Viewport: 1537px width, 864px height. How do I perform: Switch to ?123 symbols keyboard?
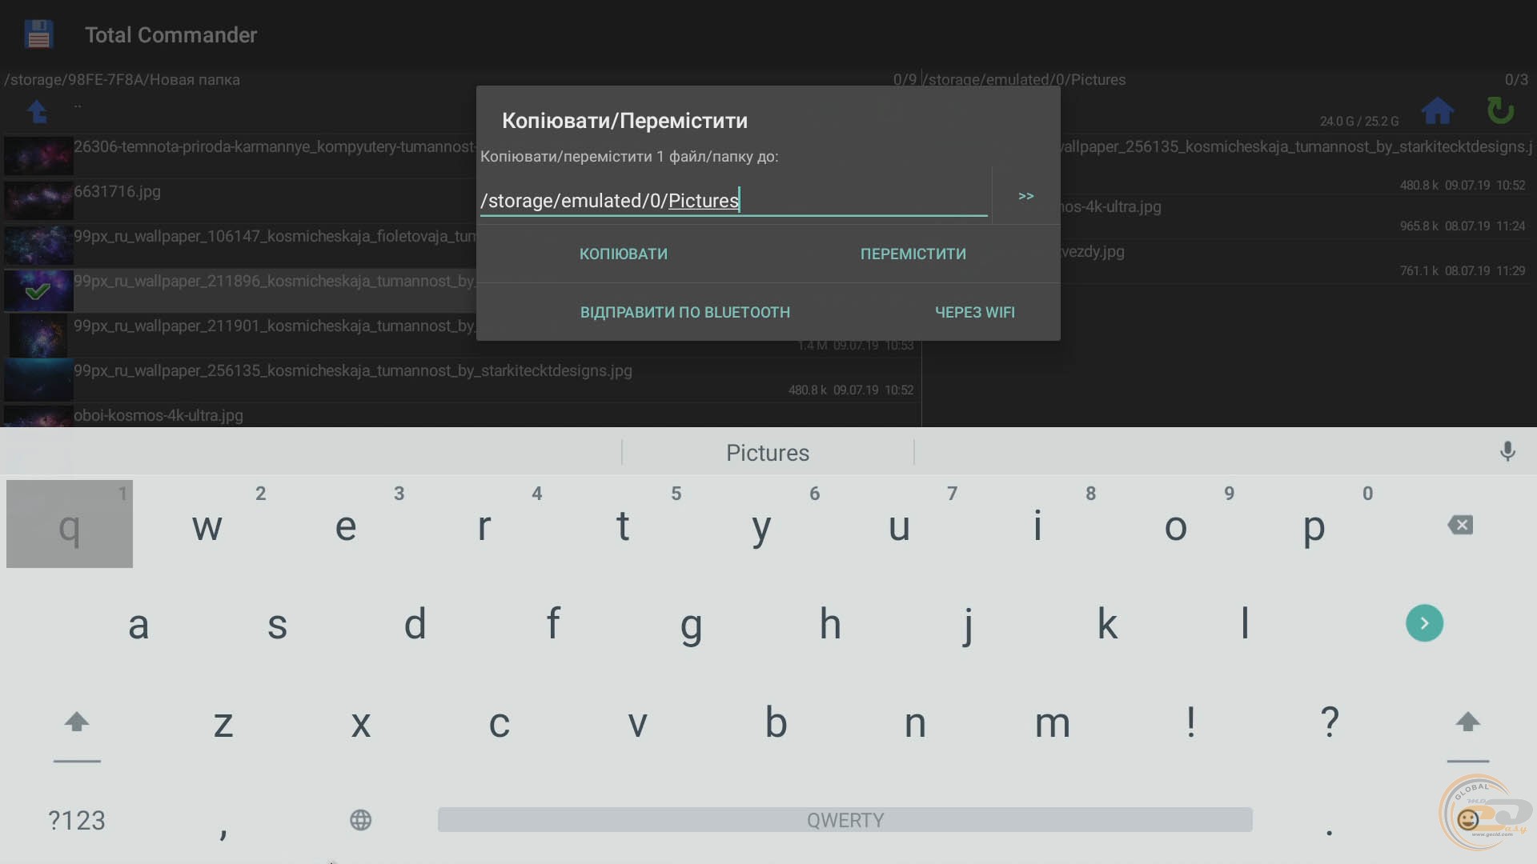coord(77,820)
